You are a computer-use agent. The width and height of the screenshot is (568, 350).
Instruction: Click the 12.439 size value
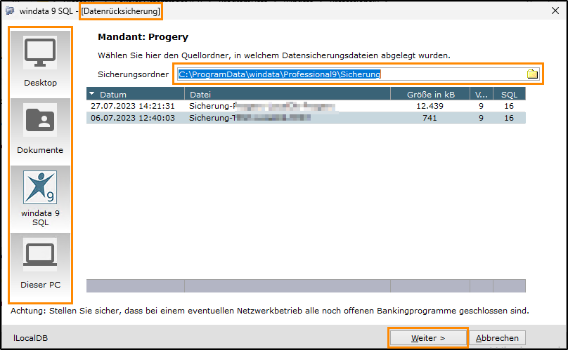pyautogui.click(x=430, y=106)
